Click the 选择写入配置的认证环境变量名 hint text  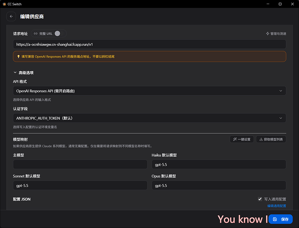coord(35,127)
